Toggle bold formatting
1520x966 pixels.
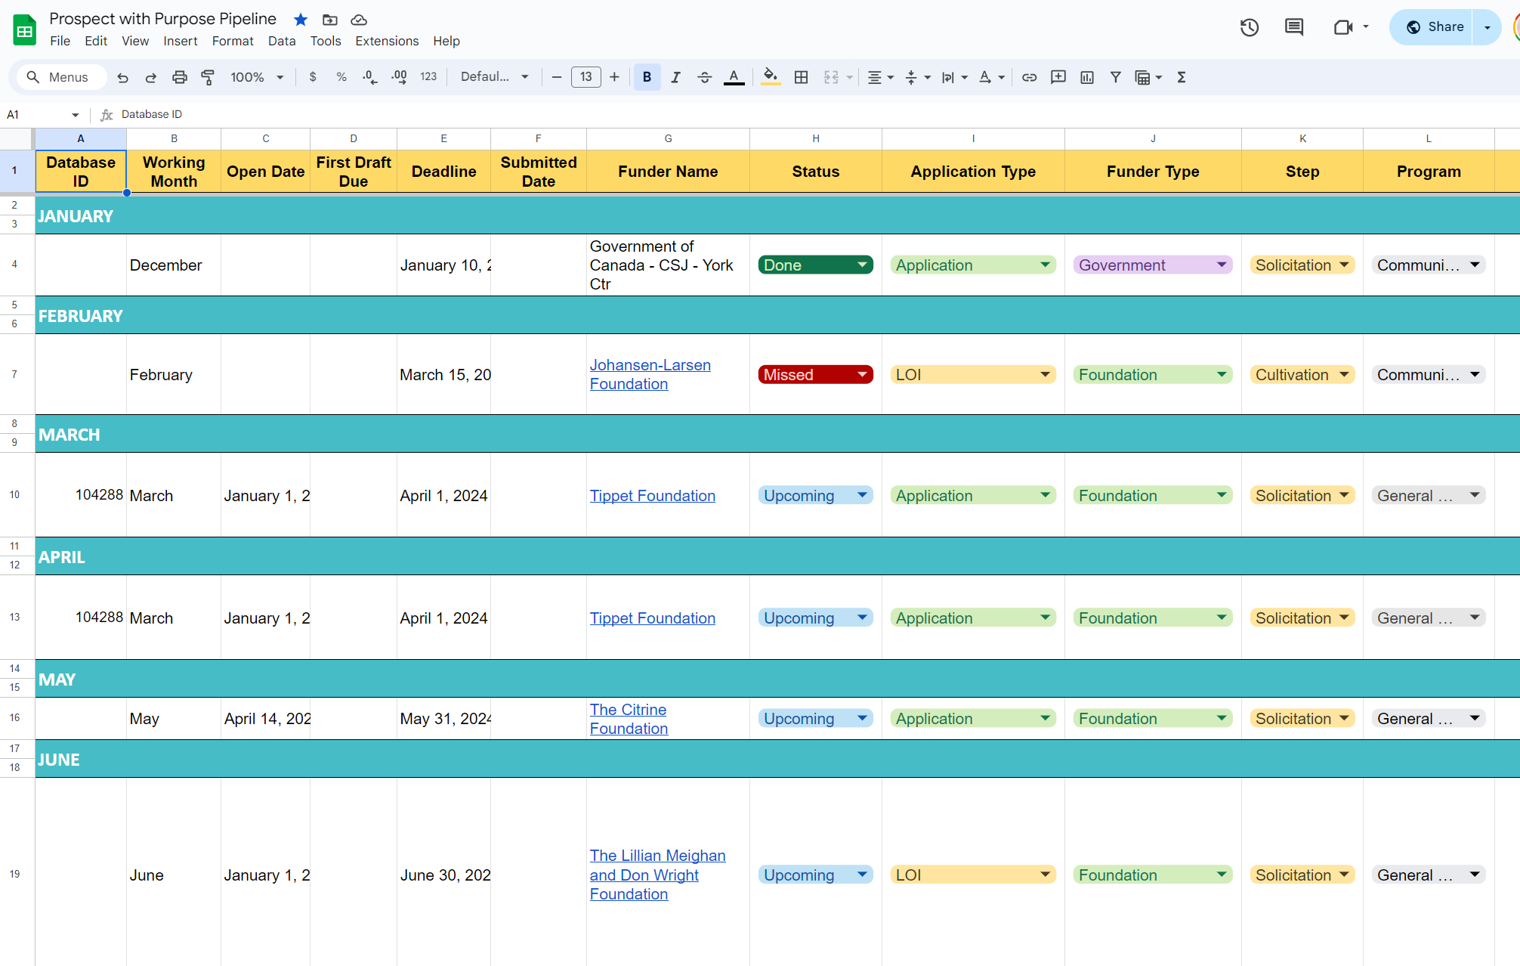647,76
